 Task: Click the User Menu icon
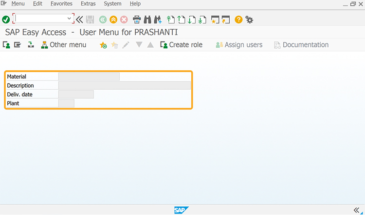6,44
